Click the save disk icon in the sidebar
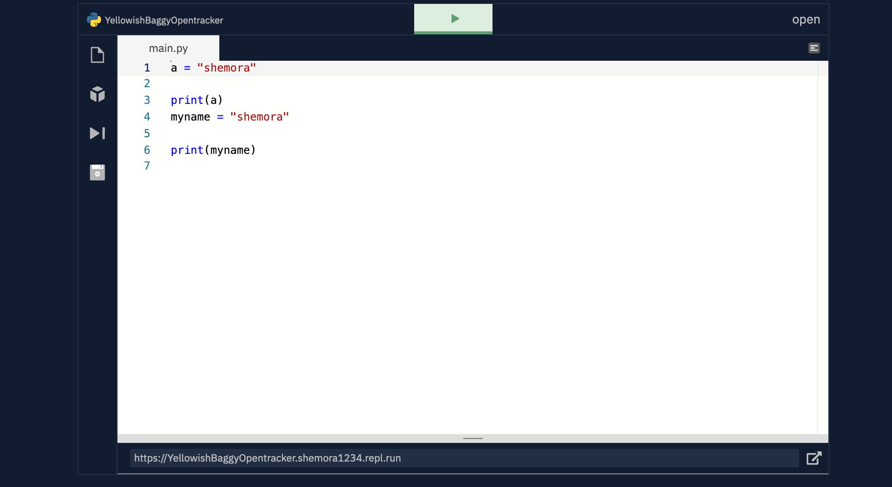This screenshot has height=487, width=892. [97, 172]
